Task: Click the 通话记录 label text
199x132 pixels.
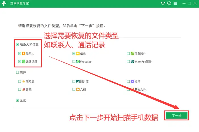Action: click(x=32, y=61)
